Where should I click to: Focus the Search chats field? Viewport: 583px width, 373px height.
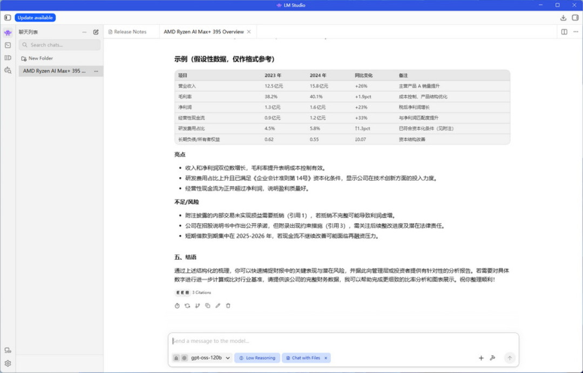pos(59,45)
